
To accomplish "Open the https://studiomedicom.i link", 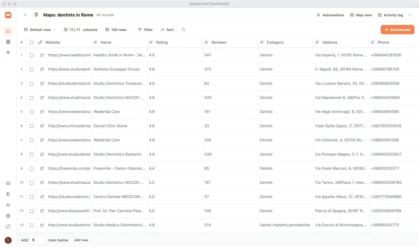I will pyautogui.click(x=69, y=197).
